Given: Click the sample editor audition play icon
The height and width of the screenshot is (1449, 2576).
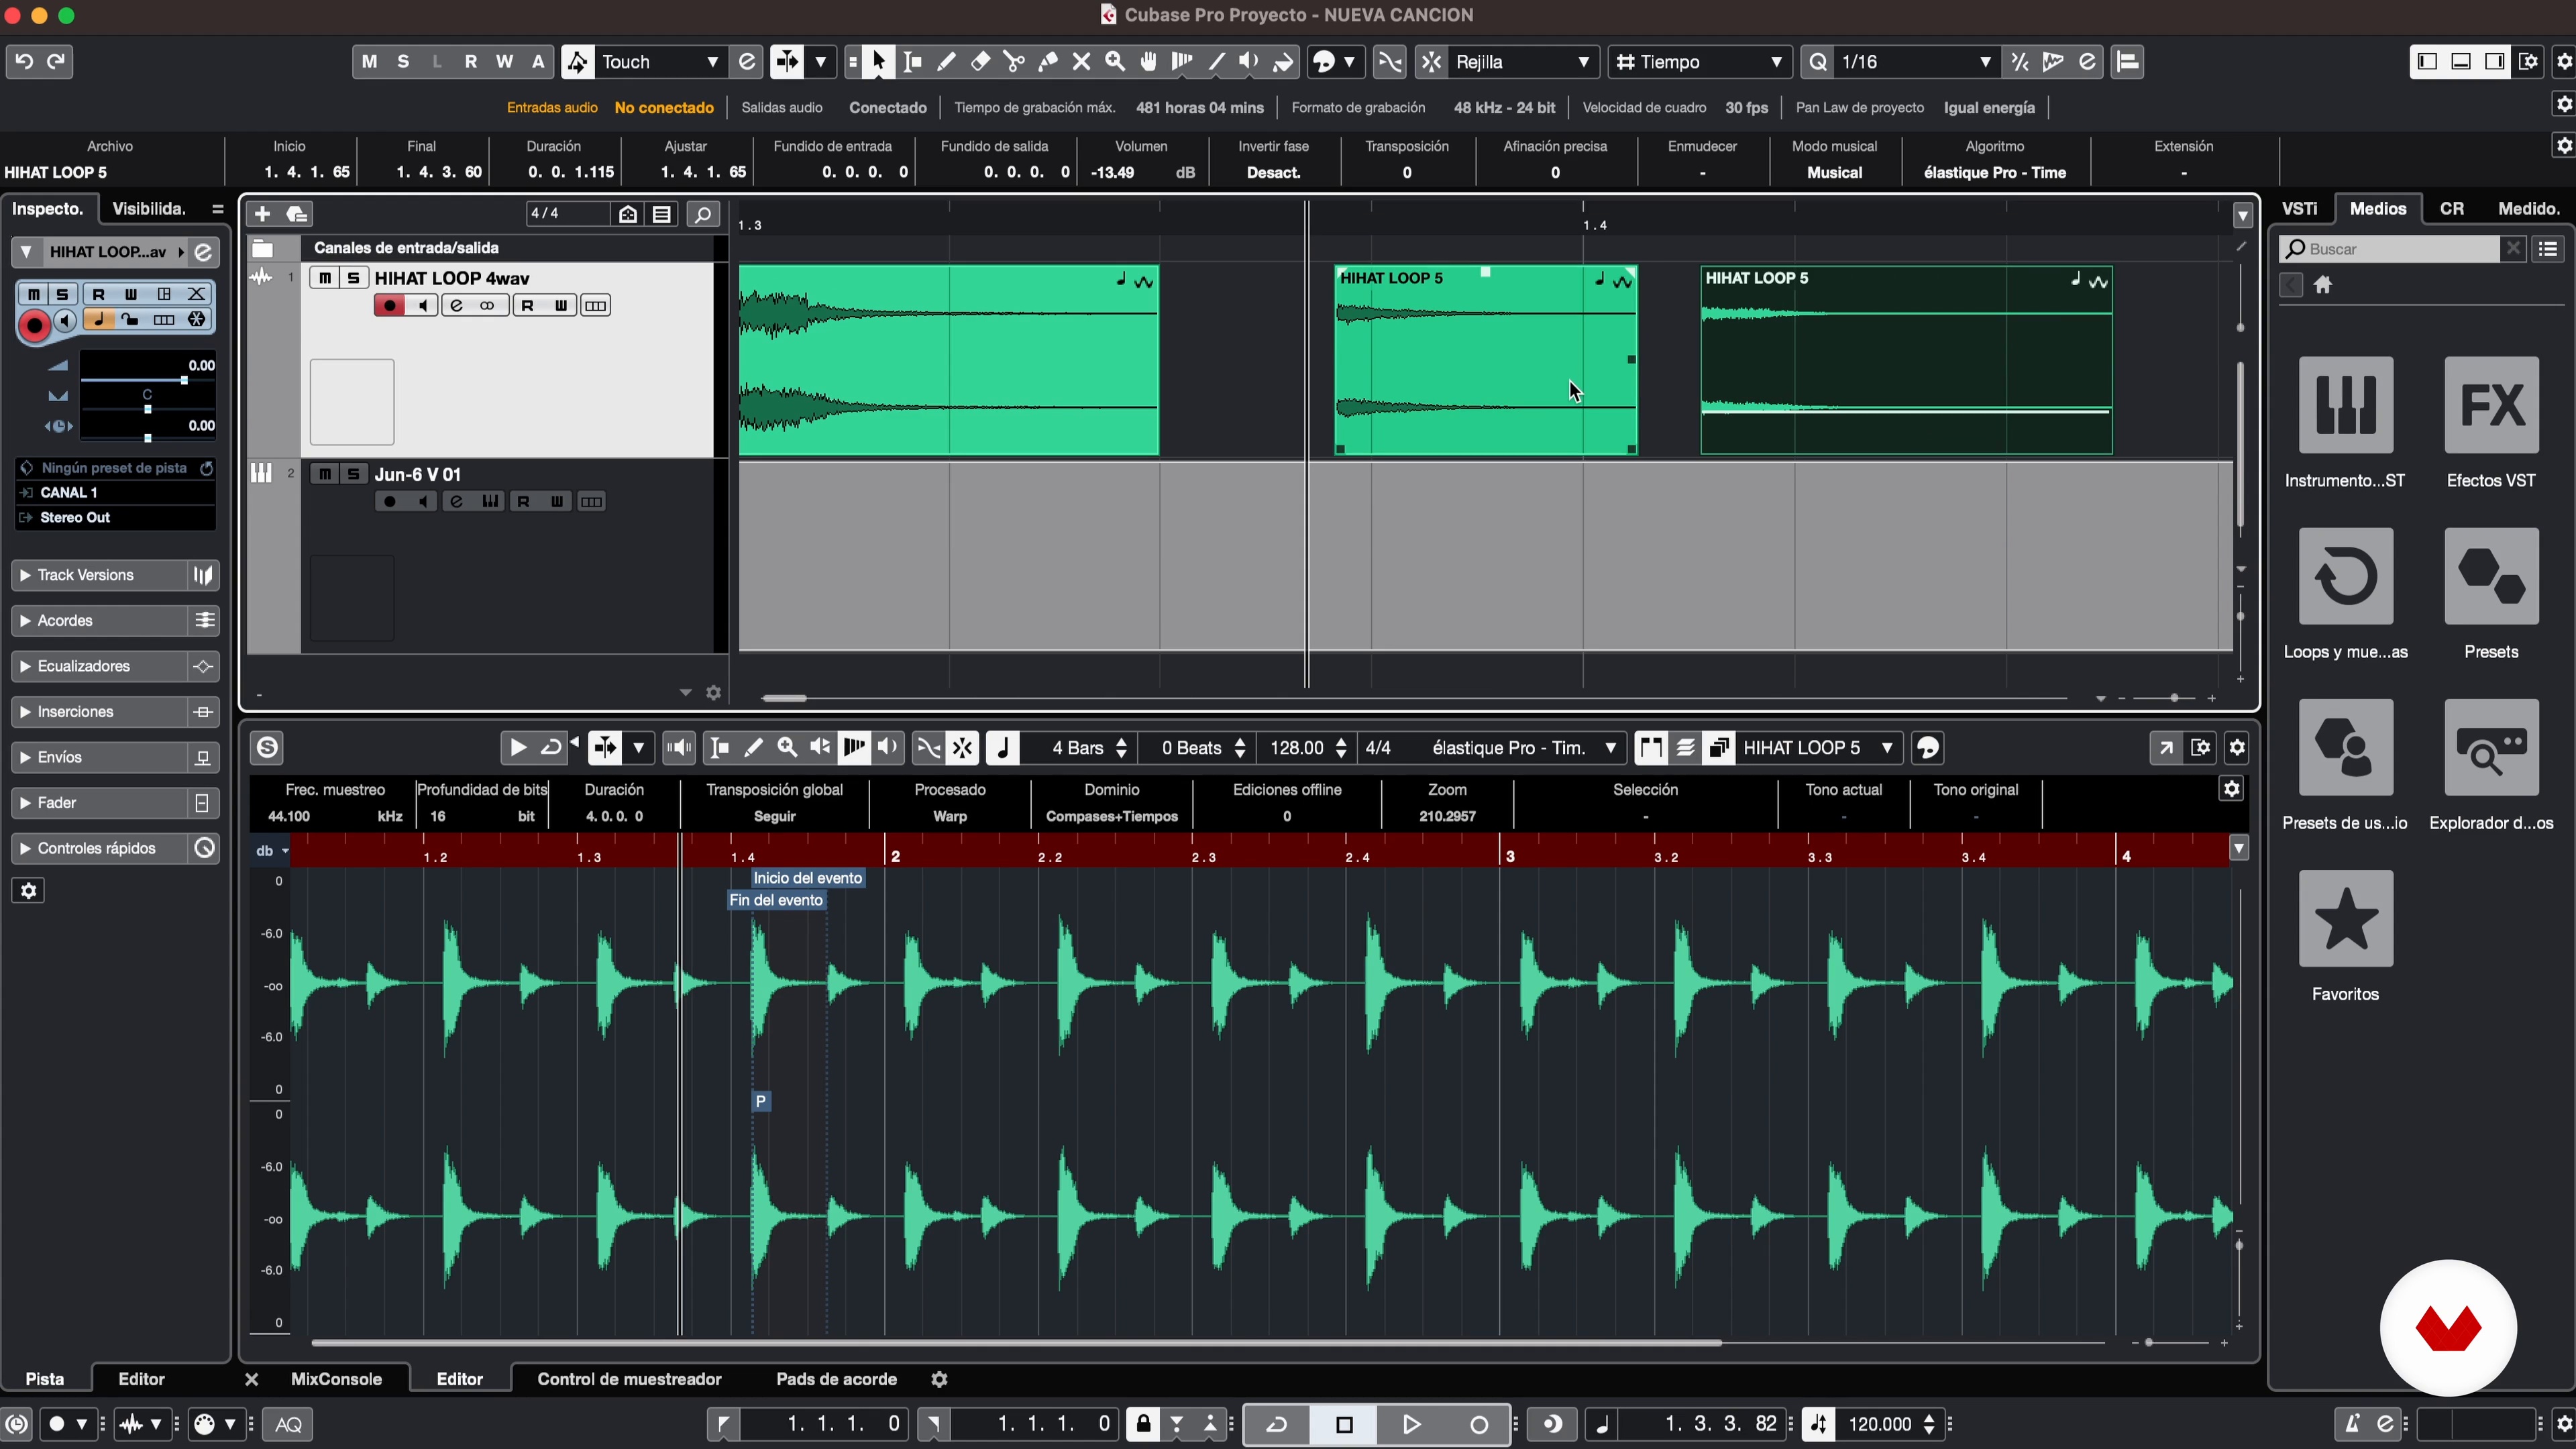Looking at the screenshot, I should pos(518,748).
